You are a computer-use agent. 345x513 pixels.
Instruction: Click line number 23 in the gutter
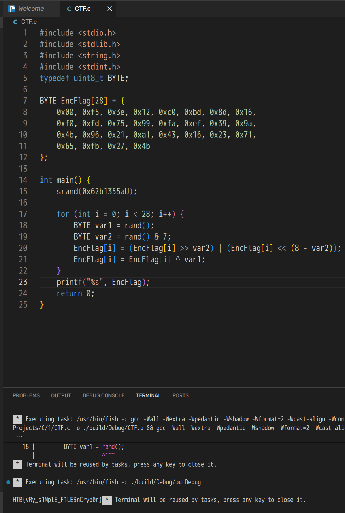pos(23,282)
